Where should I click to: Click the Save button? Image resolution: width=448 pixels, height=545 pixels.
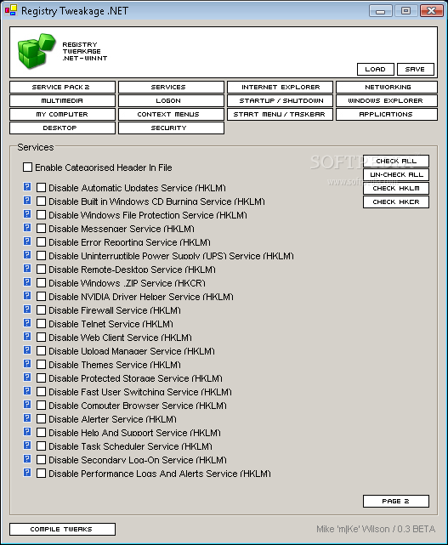point(416,69)
